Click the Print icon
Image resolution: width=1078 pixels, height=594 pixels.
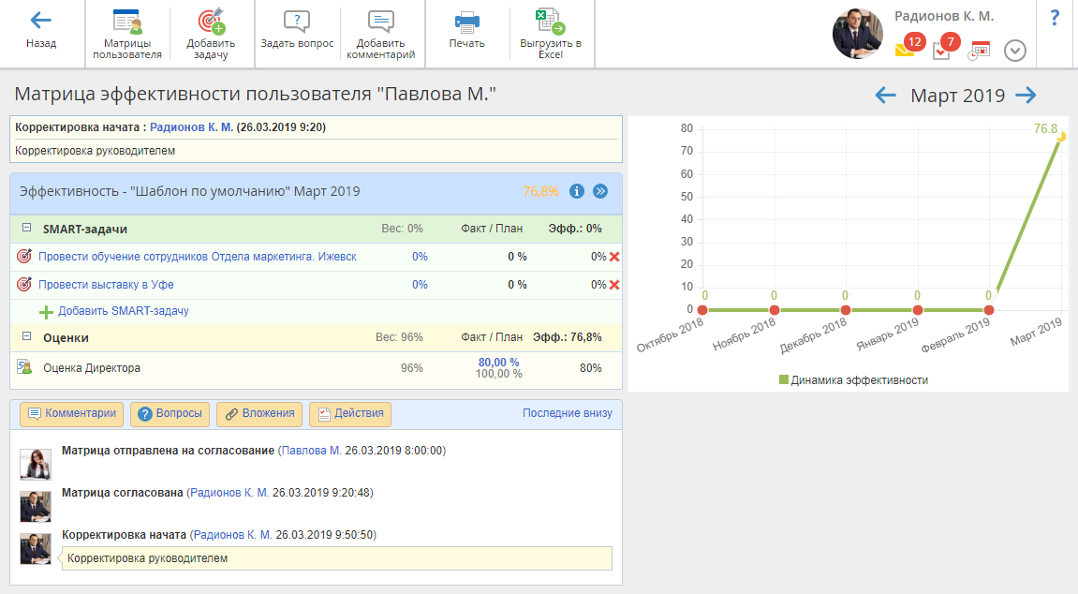pos(466,22)
